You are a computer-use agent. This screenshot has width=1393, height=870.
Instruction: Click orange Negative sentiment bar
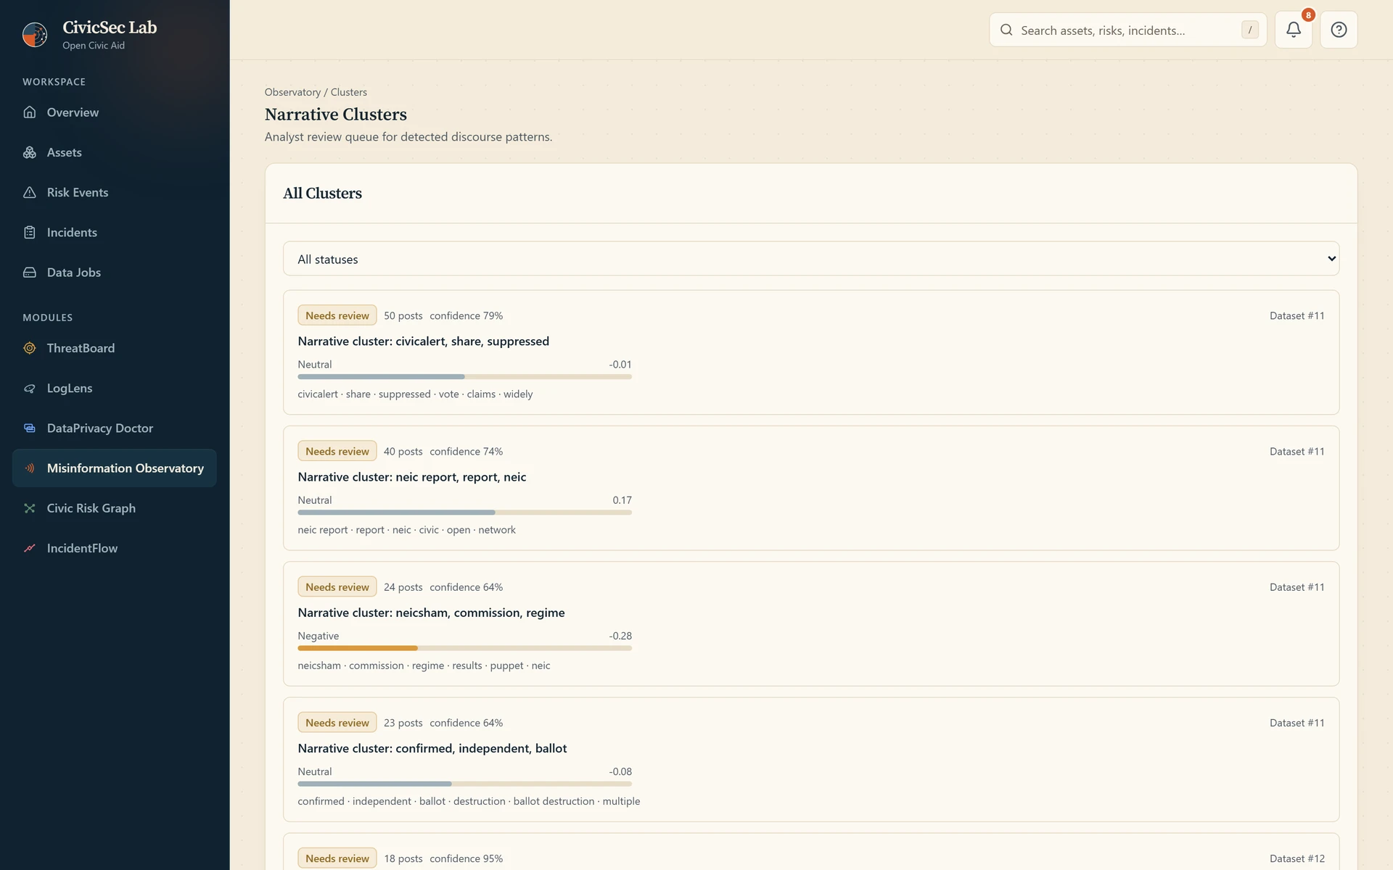(464, 647)
